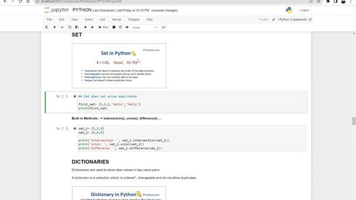Go back in the browser

[5, 1]
